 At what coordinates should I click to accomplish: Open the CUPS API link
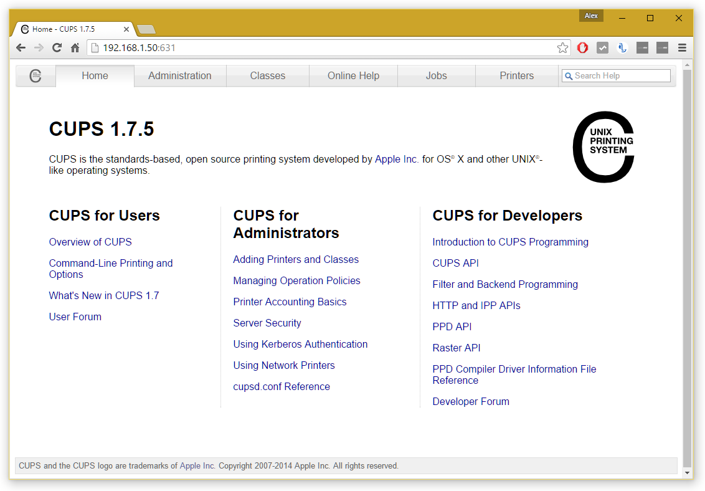pos(455,263)
